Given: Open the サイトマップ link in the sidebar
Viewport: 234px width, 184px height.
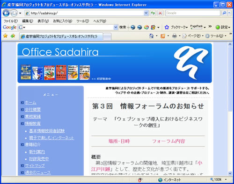Looking at the screenshot, I should 35,166.
